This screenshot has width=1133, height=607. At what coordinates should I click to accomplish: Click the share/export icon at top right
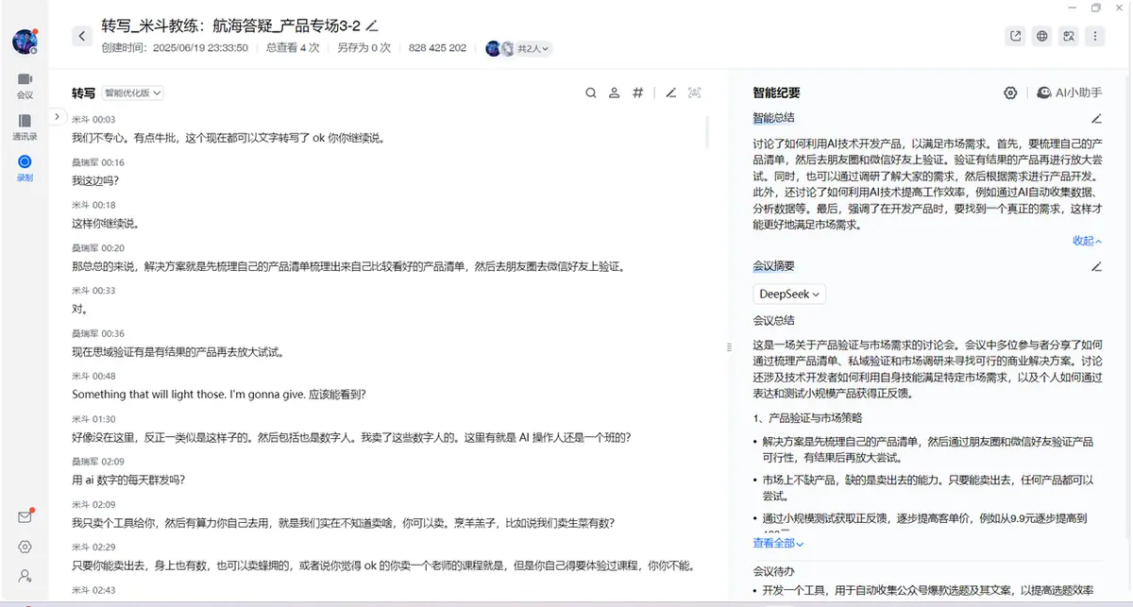tap(1015, 36)
